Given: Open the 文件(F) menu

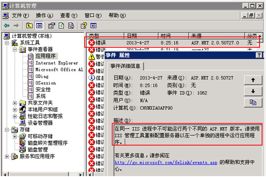Looking at the screenshot, I should [20, 16].
